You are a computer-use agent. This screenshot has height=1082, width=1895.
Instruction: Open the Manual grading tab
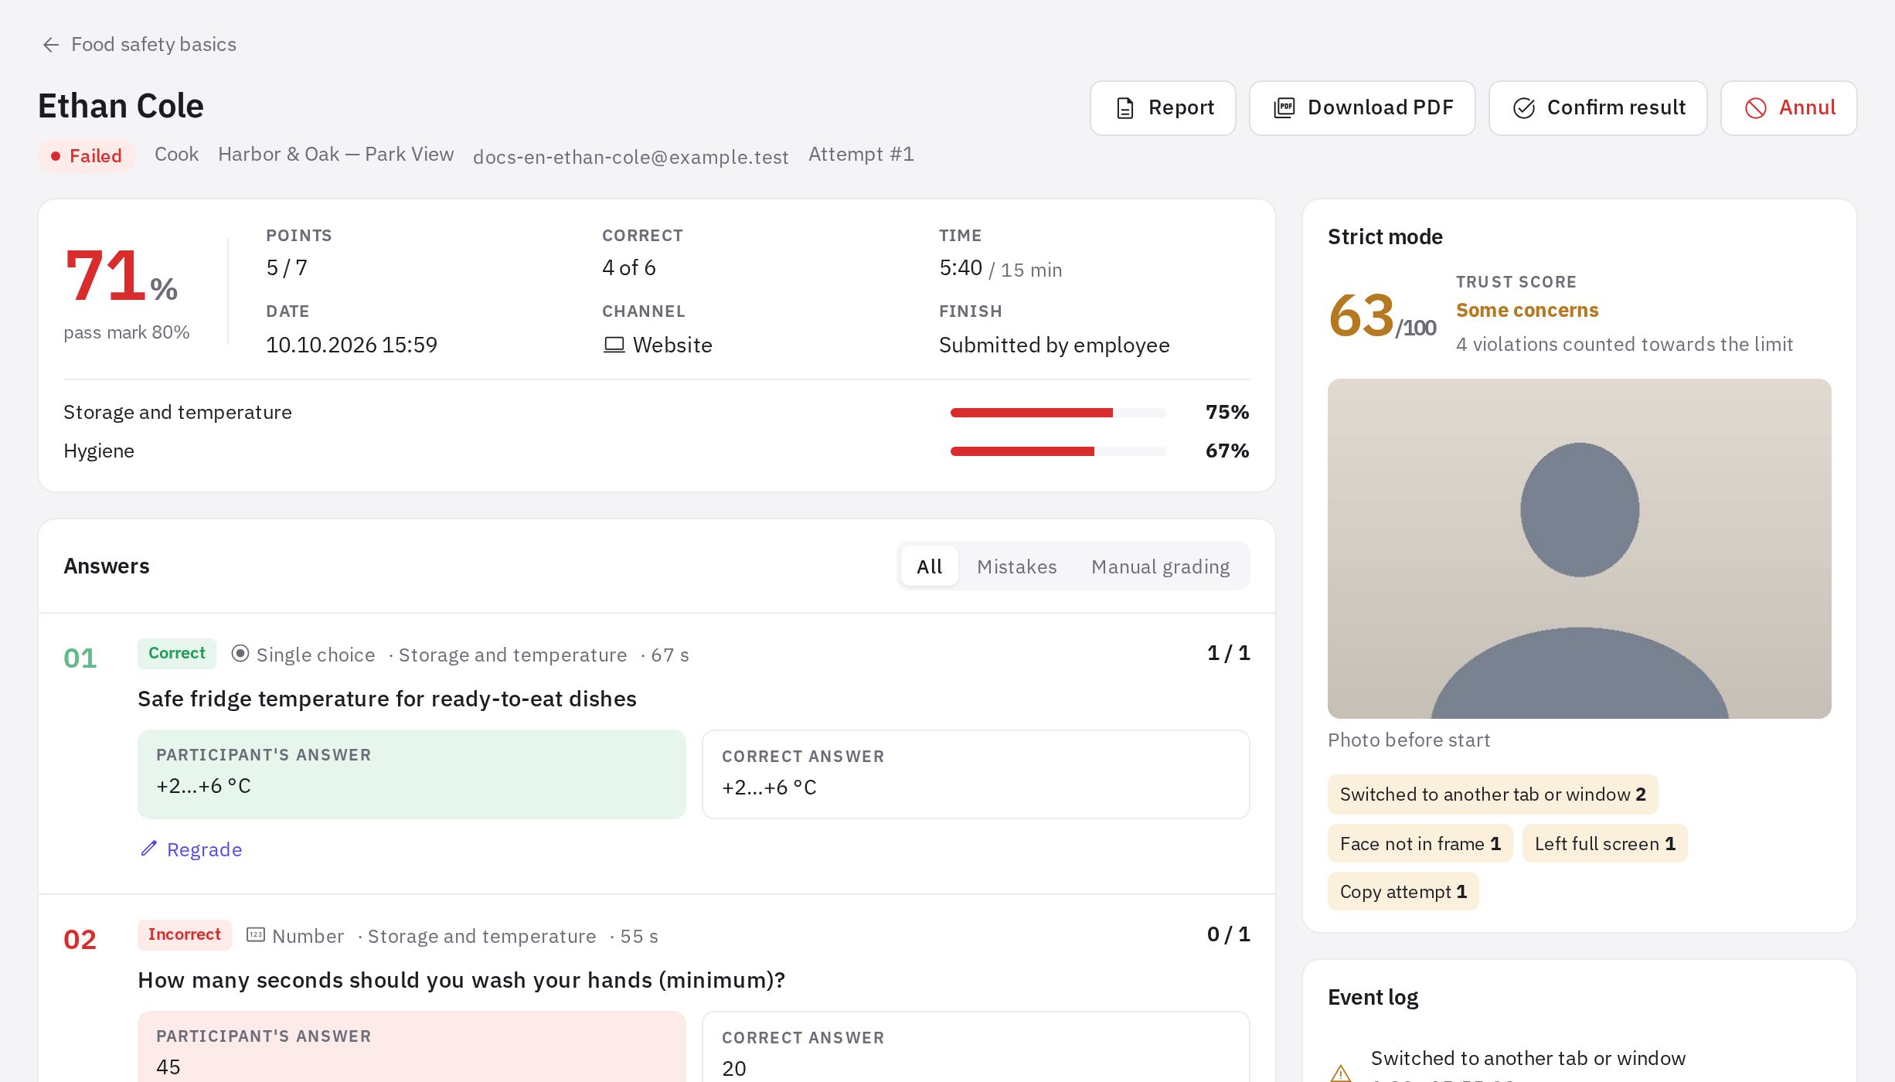pos(1160,567)
